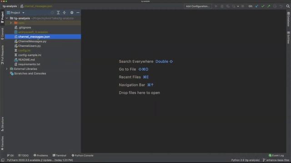
Task: Click the Collapse All icon in Project panel
Action: click(x=64, y=13)
